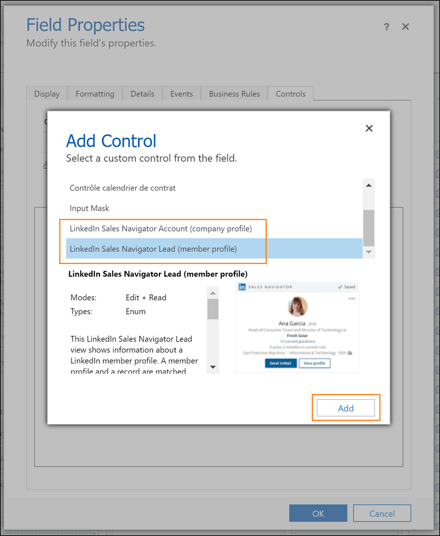The height and width of the screenshot is (536, 440).
Task: Click the Ana Garcia profile photo
Action: click(x=298, y=306)
